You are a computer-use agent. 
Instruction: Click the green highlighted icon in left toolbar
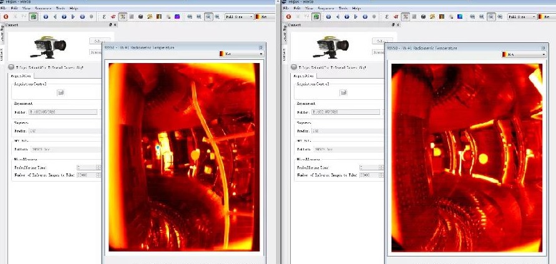[x=32, y=16]
